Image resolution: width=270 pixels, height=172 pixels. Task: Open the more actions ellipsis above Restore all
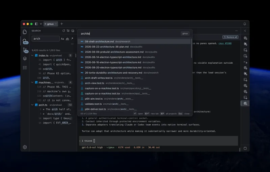pos(237,31)
